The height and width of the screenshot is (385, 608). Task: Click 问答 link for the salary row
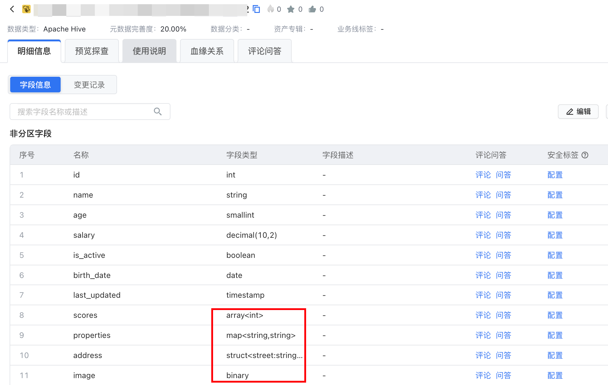click(503, 235)
